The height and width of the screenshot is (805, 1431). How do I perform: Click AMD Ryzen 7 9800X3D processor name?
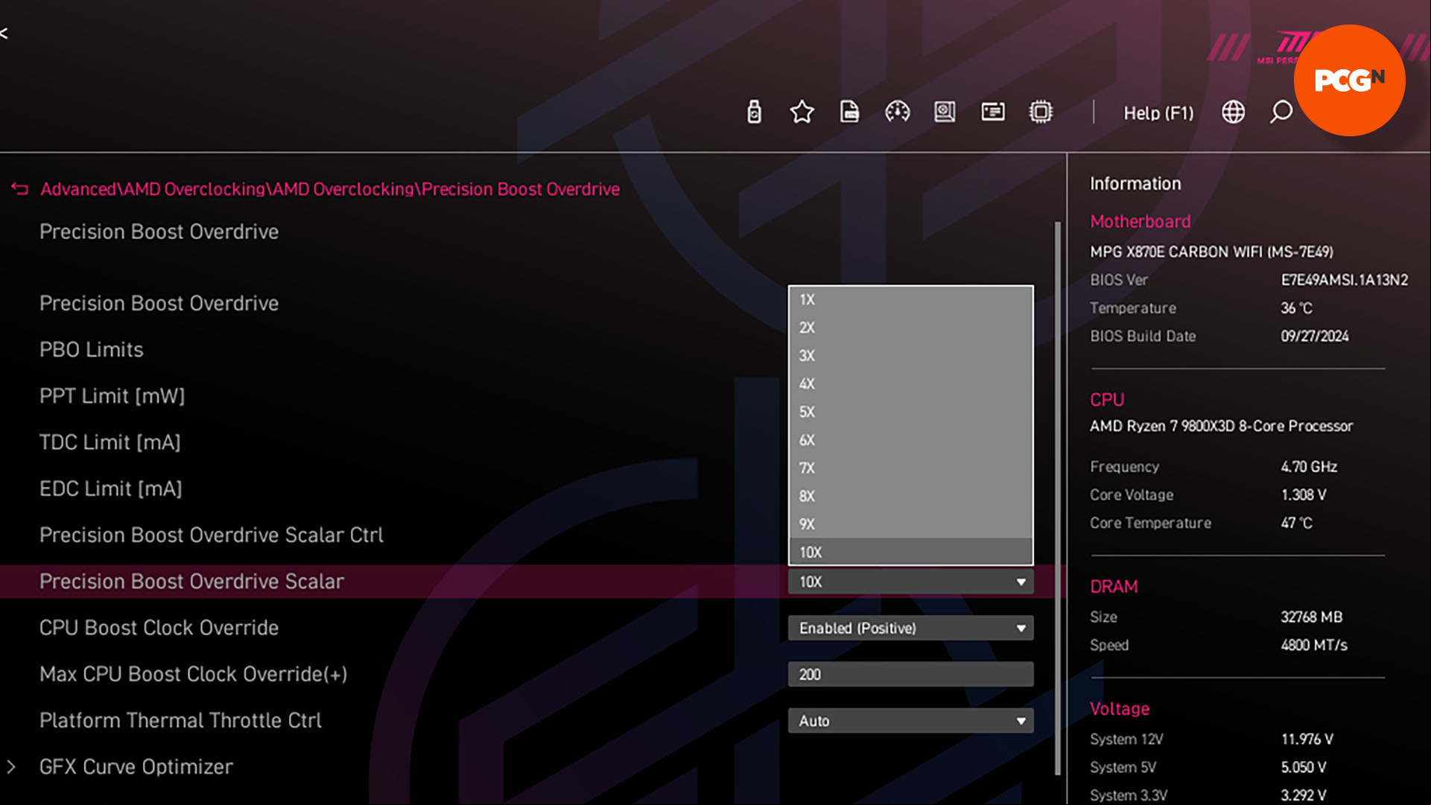(1221, 426)
